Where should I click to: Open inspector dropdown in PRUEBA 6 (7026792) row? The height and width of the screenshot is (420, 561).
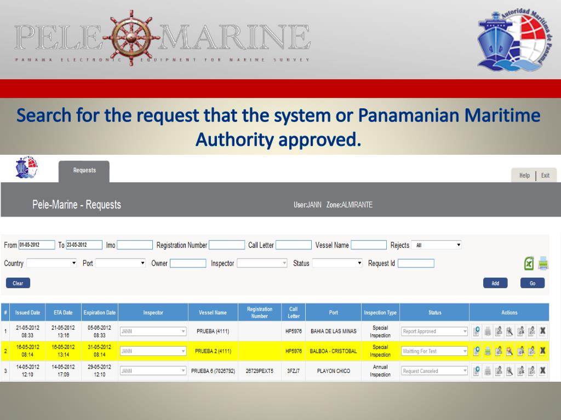coord(153,371)
